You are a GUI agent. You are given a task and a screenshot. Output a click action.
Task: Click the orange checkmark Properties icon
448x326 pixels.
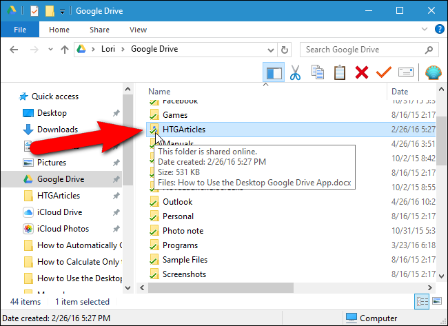coord(384,72)
